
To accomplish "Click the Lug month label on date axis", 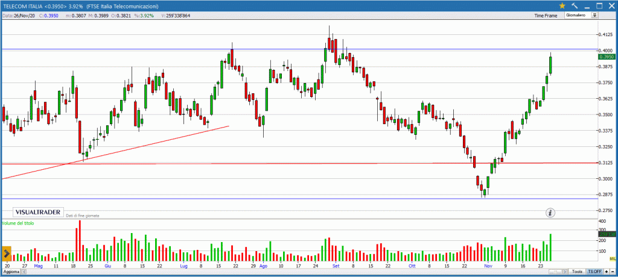I will pyautogui.click(x=184, y=266).
